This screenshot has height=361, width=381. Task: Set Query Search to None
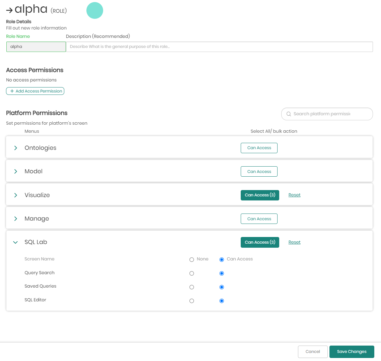pyautogui.click(x=192, y=274)
